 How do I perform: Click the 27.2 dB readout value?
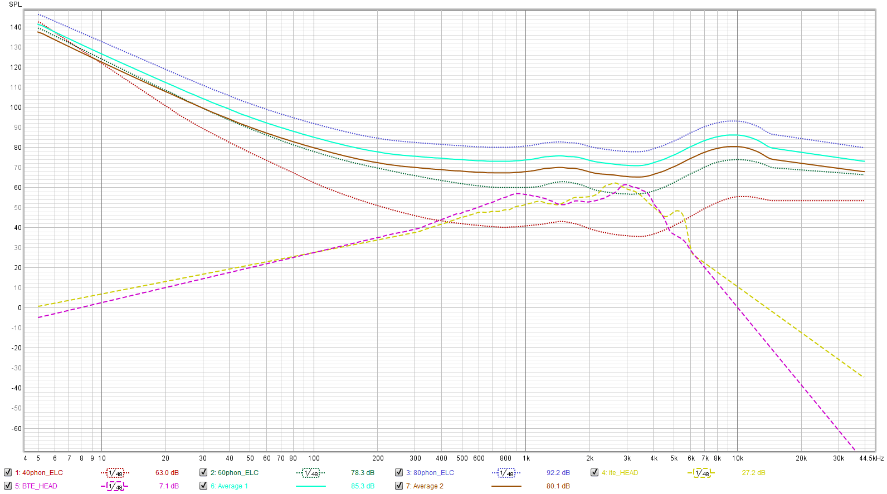(754, 473)
